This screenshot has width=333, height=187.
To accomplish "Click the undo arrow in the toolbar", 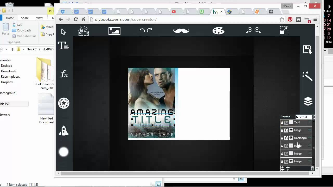I will (x=142, y=30).
